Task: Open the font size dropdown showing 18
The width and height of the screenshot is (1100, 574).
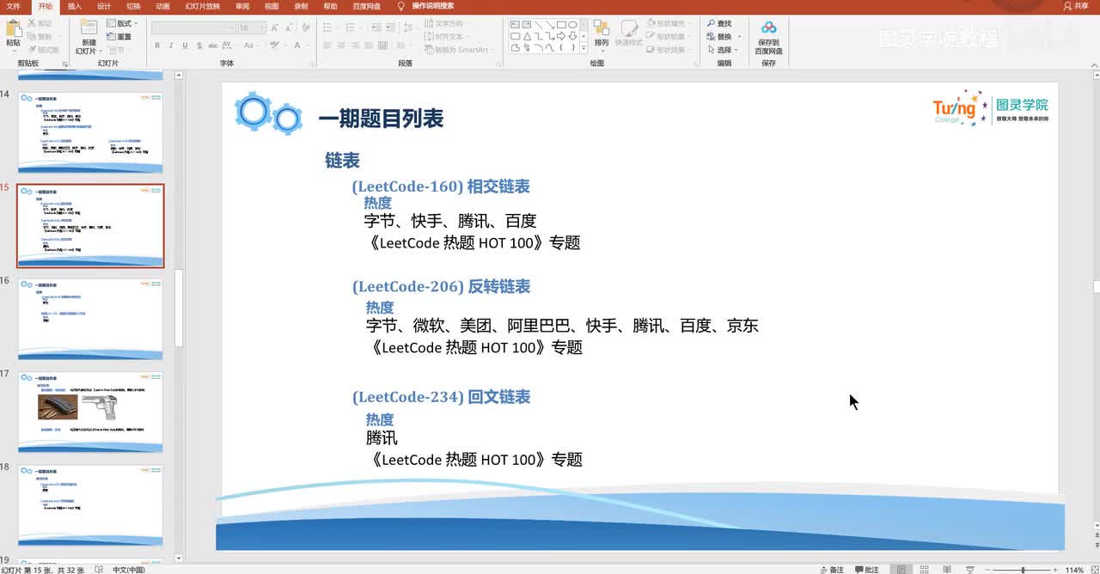Action: tap(253, 27)
